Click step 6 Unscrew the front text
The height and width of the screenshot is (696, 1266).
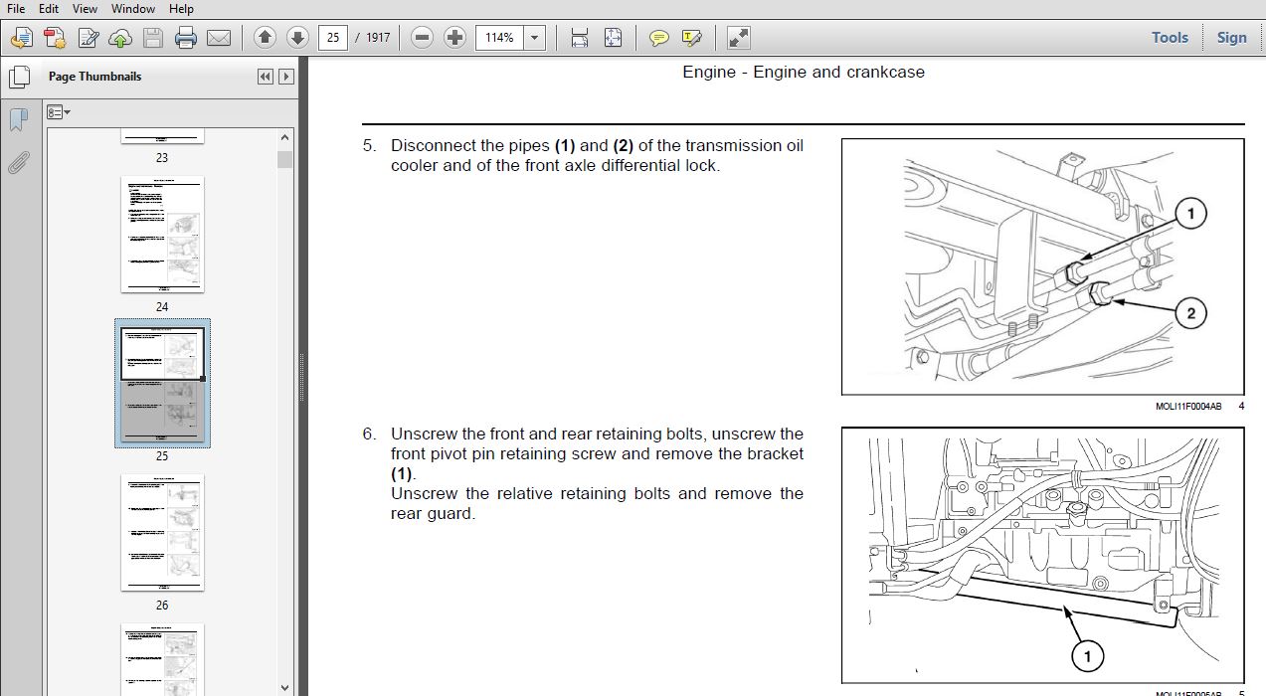(x=597, y=473)
